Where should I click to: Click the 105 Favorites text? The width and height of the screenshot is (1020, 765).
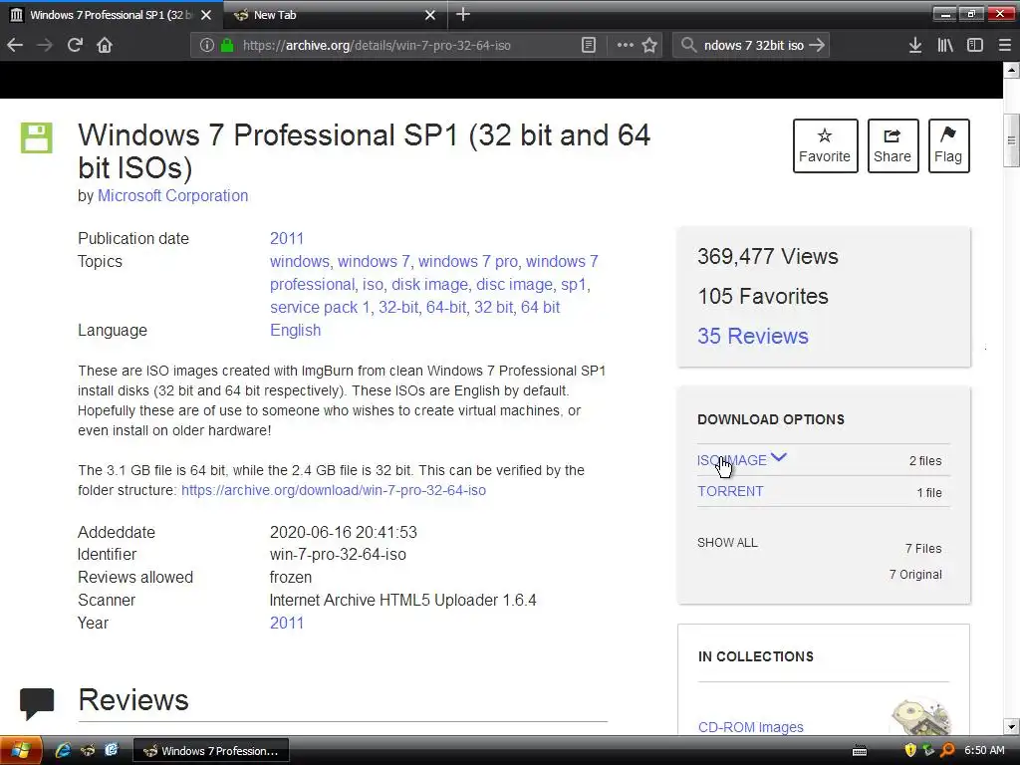[762, 296]
